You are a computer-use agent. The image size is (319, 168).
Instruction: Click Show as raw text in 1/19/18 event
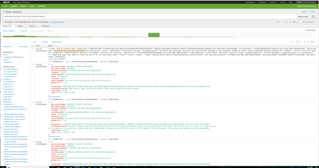[x=54, y=136]
